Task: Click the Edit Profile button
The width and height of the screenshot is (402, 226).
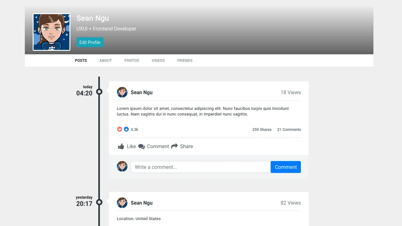Action: click(90, 42)
